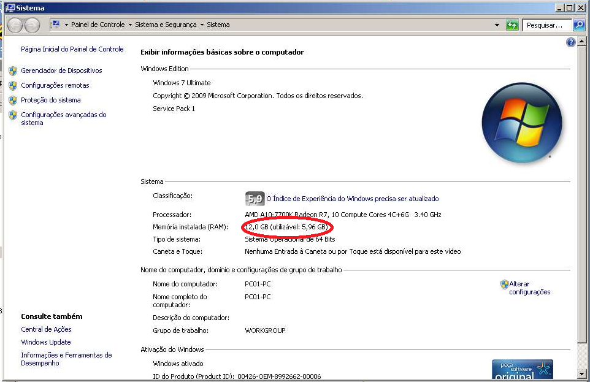The height and width of the screenshot is (382, 590).
Task: Click the Windows ativado text
Action: (x=178, y=364)
